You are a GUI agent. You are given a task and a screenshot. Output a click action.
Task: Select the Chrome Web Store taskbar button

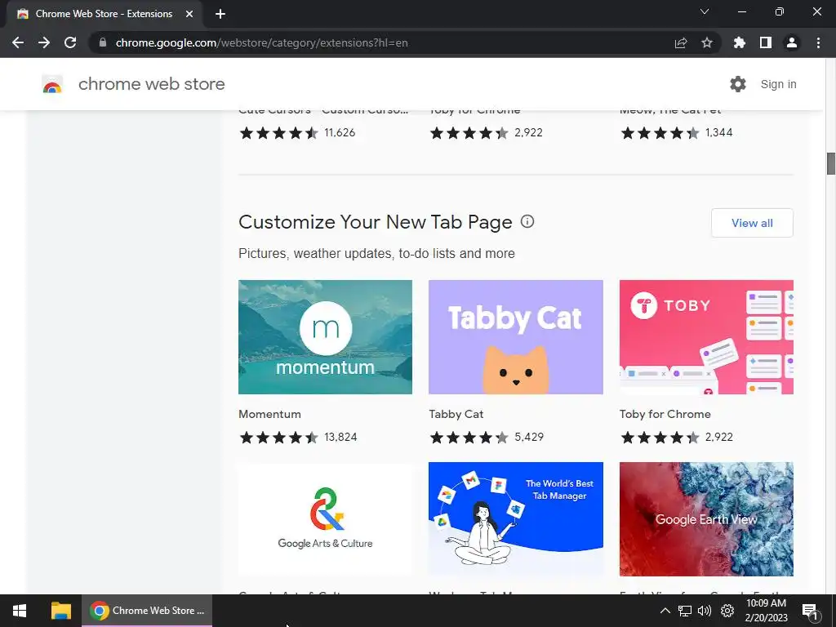[147, 611]
